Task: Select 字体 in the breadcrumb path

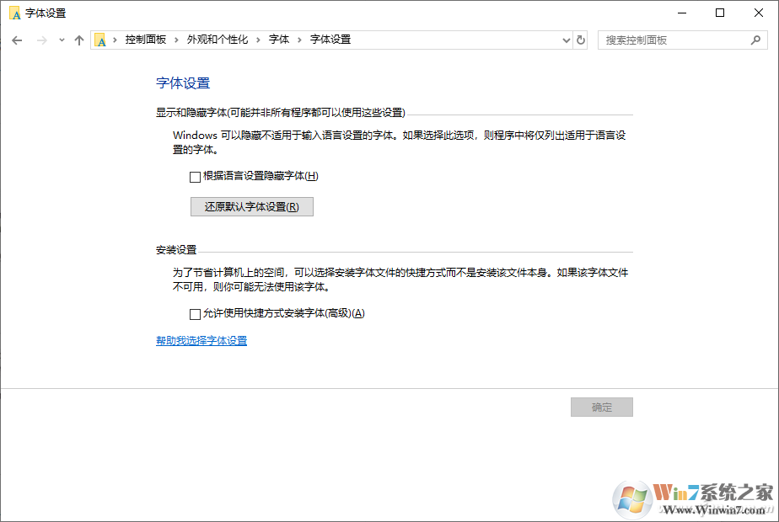Action: 278,40
